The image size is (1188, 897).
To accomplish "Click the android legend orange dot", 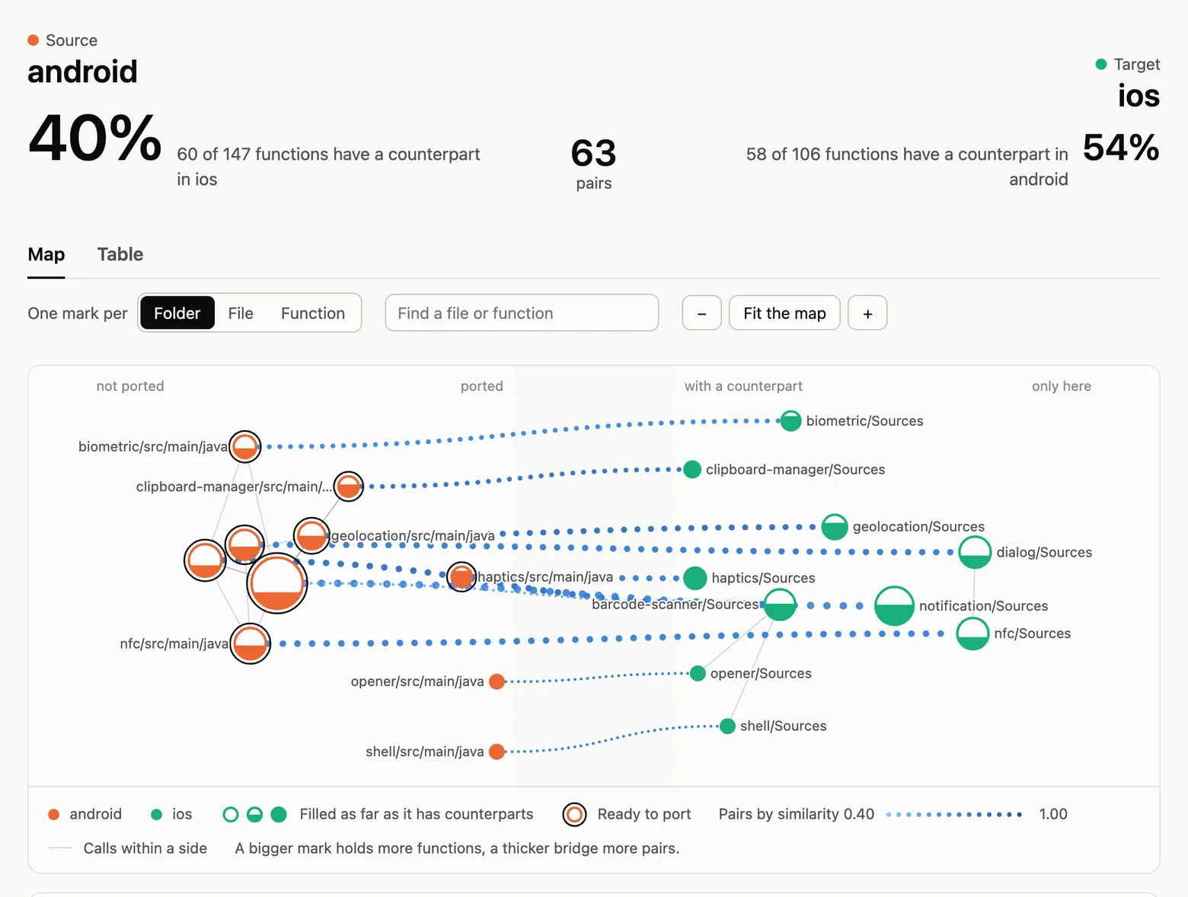I will point(54,815).
